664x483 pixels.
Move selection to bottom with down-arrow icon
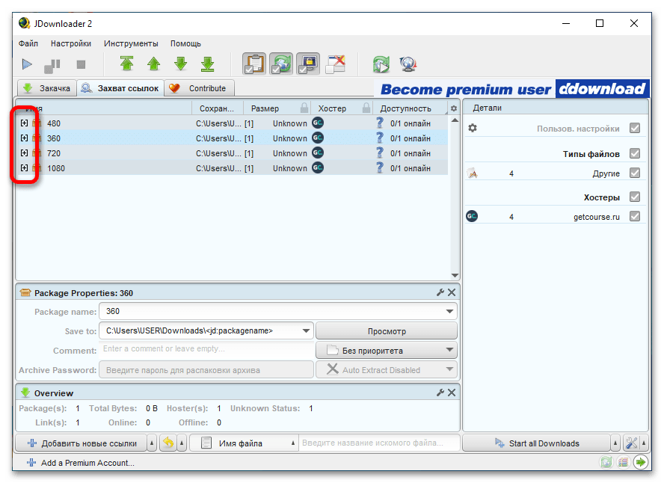pyautogui.click(x=208, y=64)
